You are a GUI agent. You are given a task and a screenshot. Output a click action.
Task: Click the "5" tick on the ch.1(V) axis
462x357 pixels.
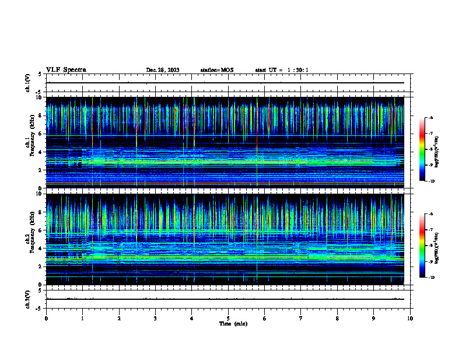(40, 75)
